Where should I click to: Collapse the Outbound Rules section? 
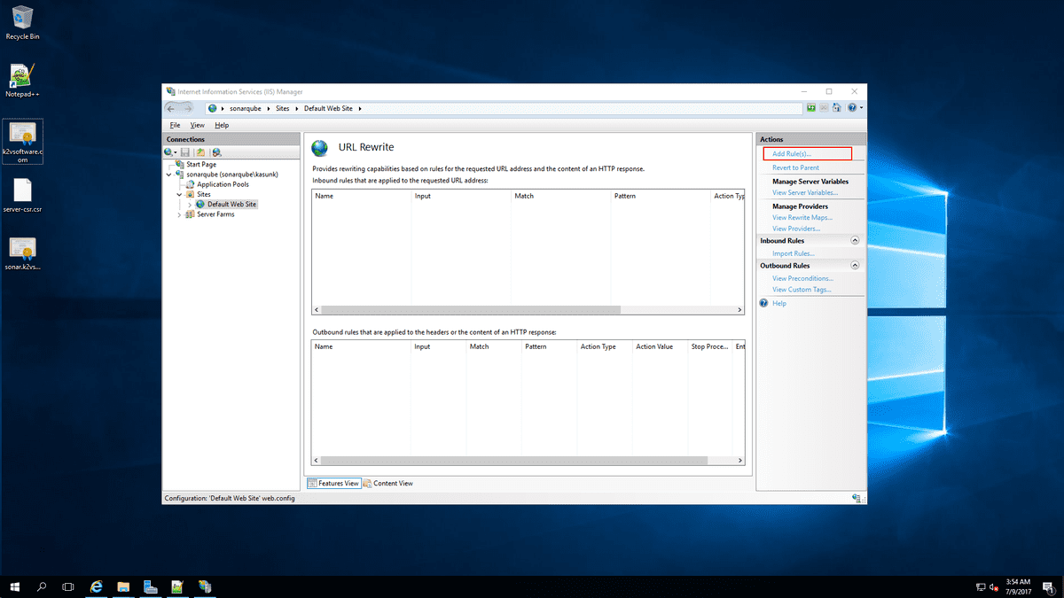[854, 264]
